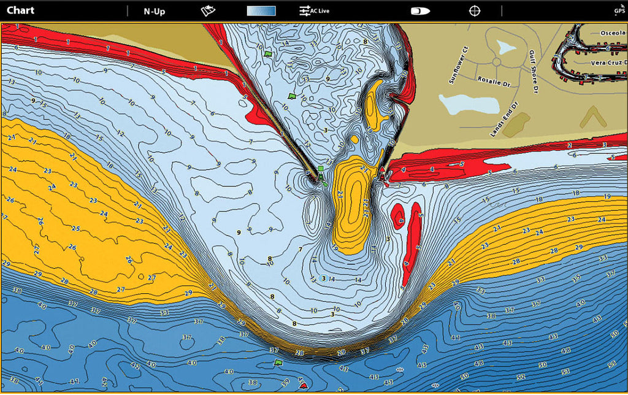Viewport: 628px width, 395px height.
Task: Select the Lands End Dr label
Action: tap(504, 120)
